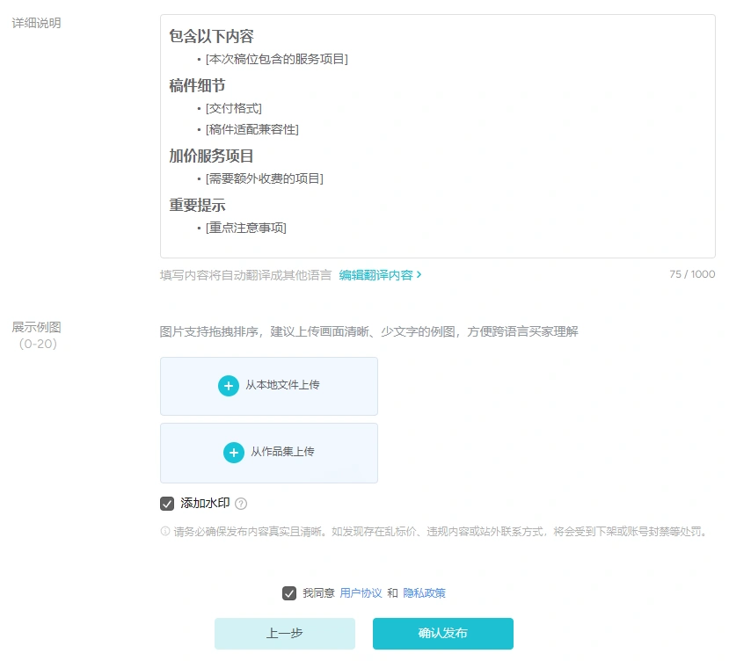Click the 从本地文件上传 upload area
This screenshot has height=661, width=729.
click(268, 385)
